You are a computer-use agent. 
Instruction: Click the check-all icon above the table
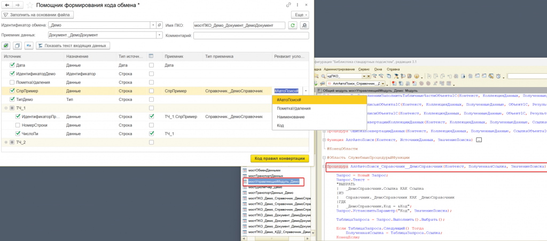coord(6,46)
